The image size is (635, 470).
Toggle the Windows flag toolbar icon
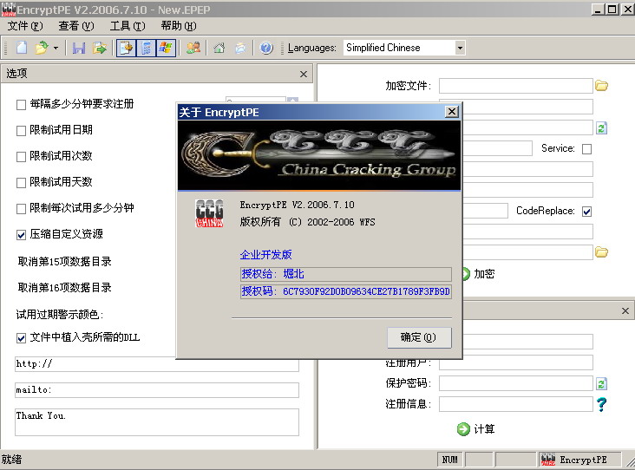click(166, 48)
